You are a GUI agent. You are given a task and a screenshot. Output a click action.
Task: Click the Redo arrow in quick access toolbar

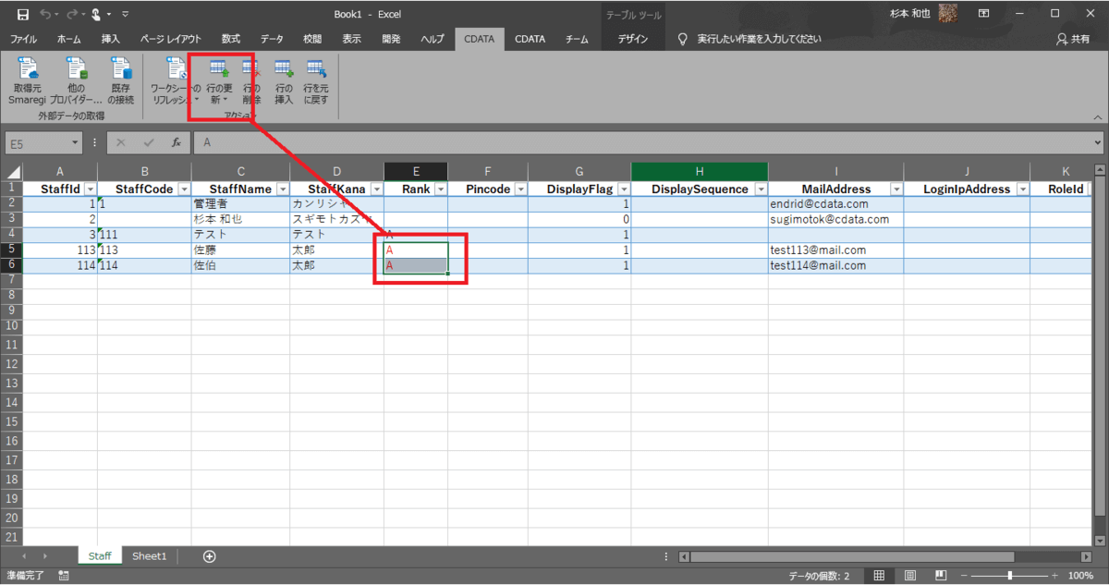tap(70, 15)
